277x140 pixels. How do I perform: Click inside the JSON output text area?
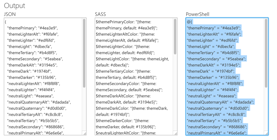coord(45,76)
